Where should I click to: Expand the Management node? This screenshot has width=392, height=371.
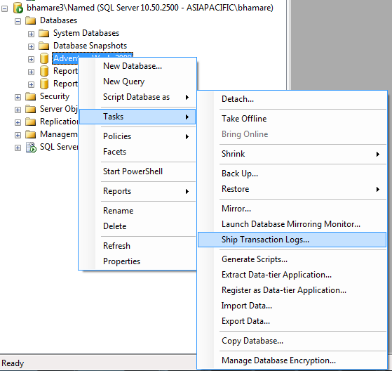pos(18,136)
